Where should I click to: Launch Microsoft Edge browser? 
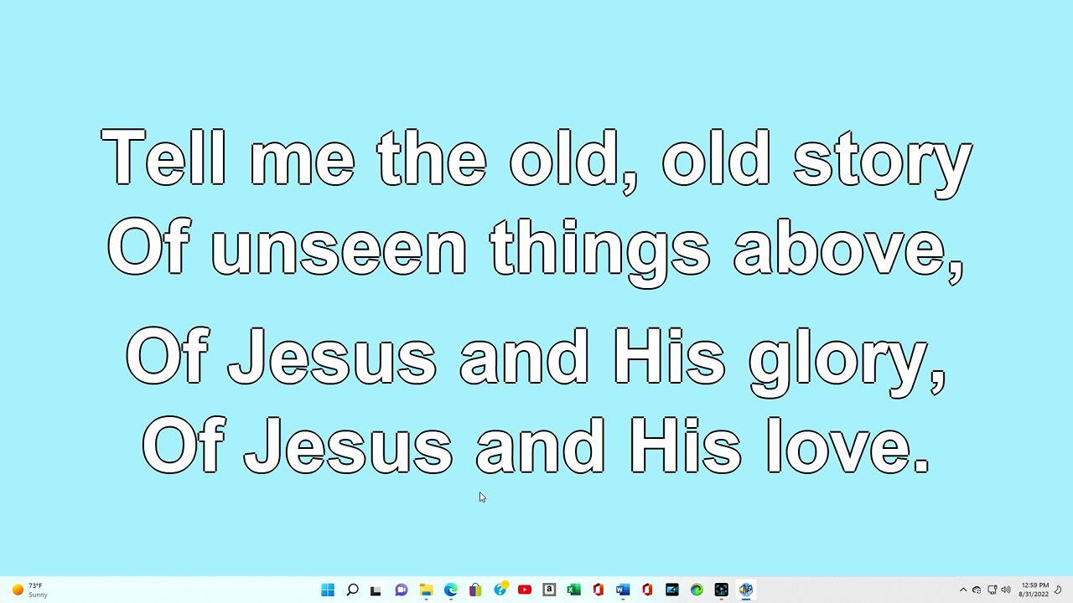[450, 590]
